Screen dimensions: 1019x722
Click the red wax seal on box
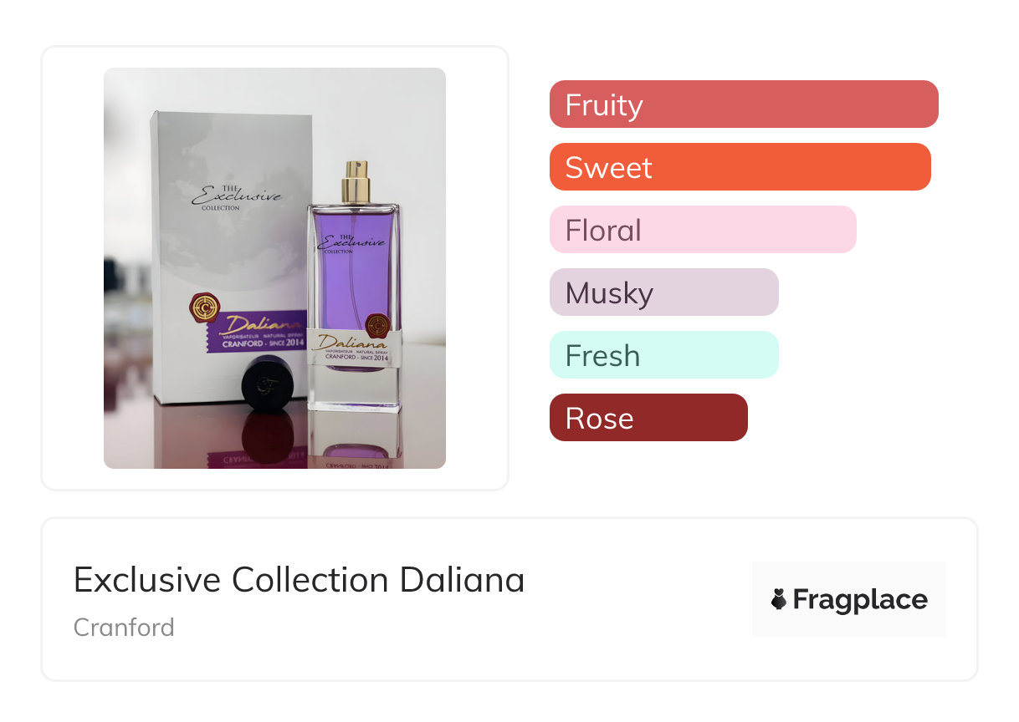pyautogui.click(x=205, y=308)
